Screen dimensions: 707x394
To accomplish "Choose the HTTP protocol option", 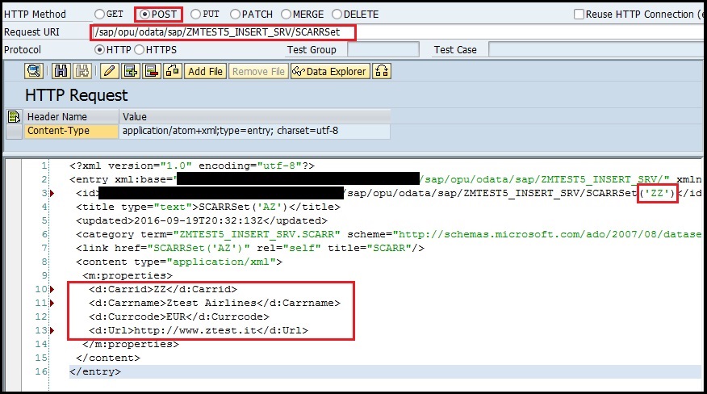I will tap(99, 49).
